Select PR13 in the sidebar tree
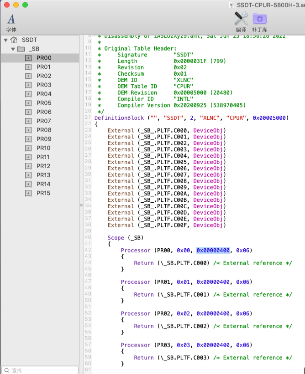 pos(44,175)
